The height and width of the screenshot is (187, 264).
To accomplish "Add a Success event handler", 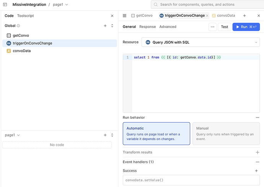I will coord(256,171).
